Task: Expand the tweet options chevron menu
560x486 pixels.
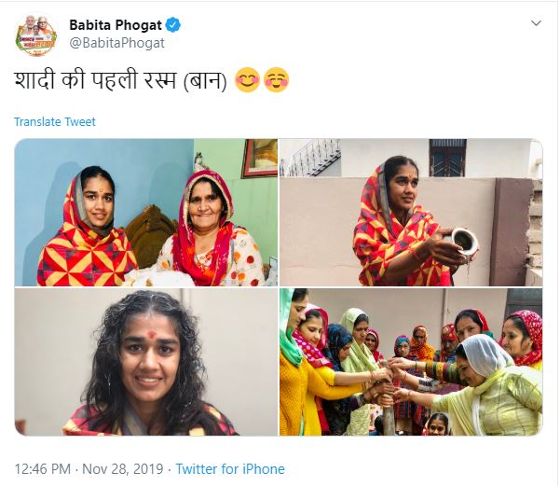Action: [536, 23]
